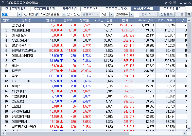
Task: Click vertical scrollbar up arrow
Action: [x=189, y=20]
